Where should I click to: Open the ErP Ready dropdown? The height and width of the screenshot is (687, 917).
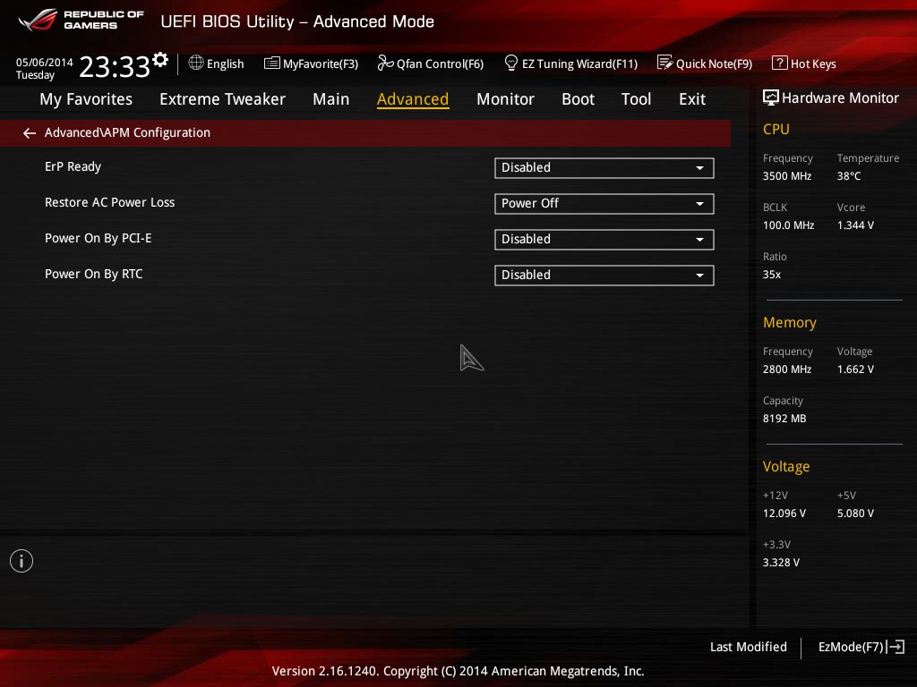604,167
